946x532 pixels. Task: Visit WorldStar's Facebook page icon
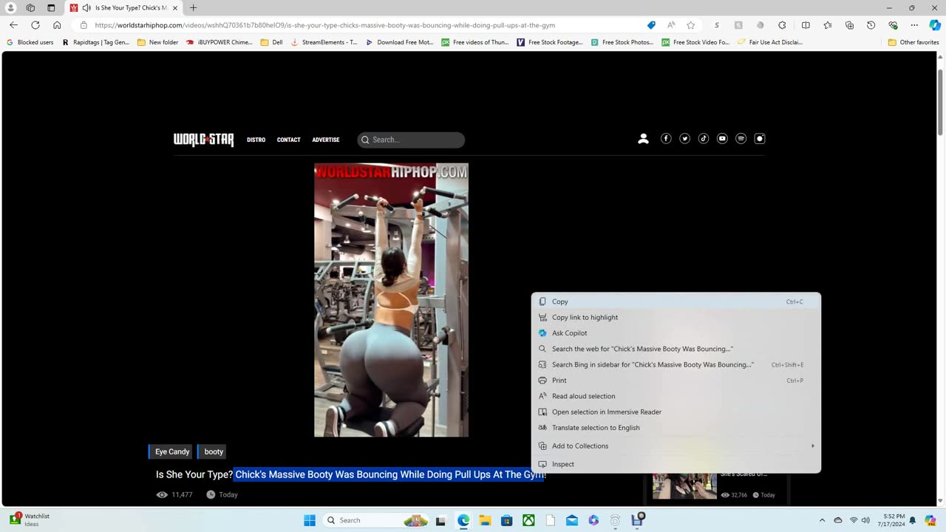(666, 139)
